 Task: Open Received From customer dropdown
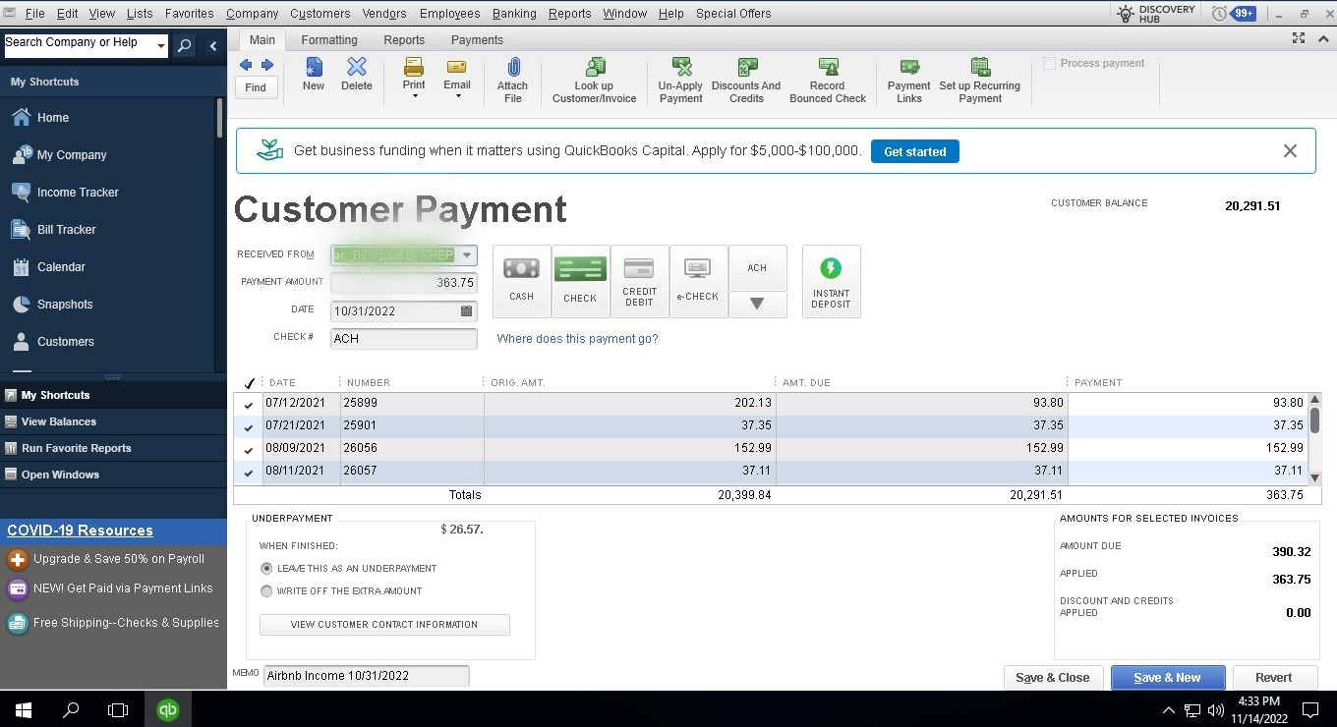467,255
